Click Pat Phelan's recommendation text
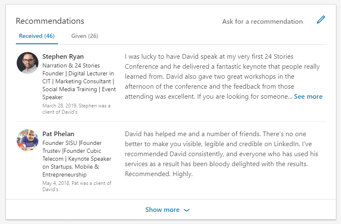The width and height of the screenshot is (341, 224). tap(221, 154)
